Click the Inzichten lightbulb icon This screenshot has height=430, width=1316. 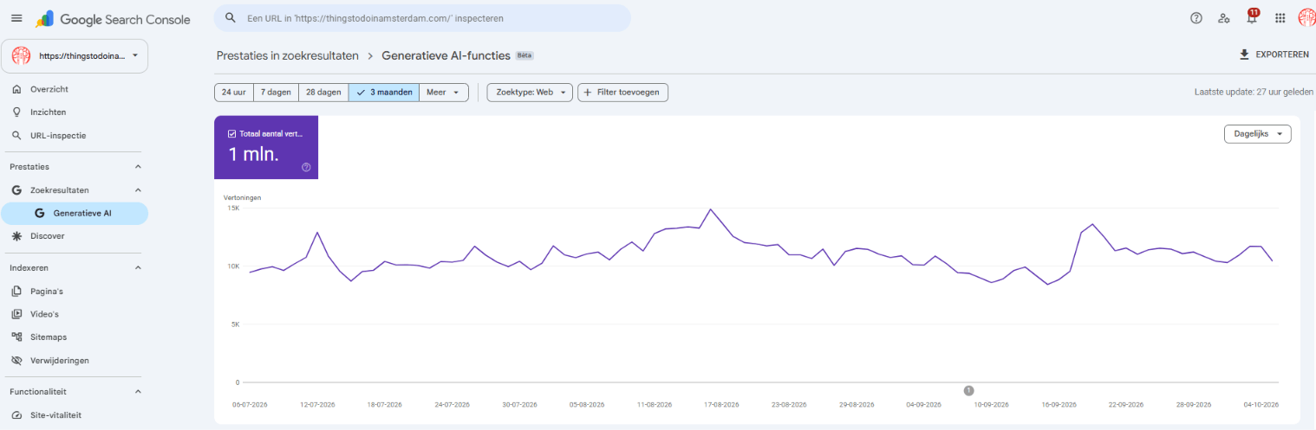pyautogui.click(x=16, y=112)
